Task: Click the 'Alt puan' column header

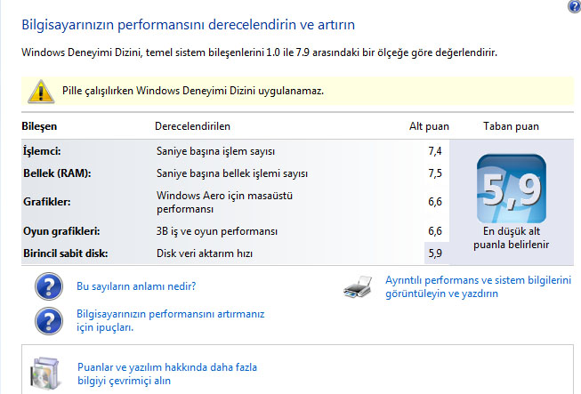Action: tap(429, 126)
